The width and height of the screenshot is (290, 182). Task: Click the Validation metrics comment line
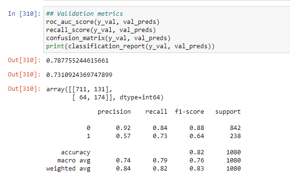pos(84,14)
